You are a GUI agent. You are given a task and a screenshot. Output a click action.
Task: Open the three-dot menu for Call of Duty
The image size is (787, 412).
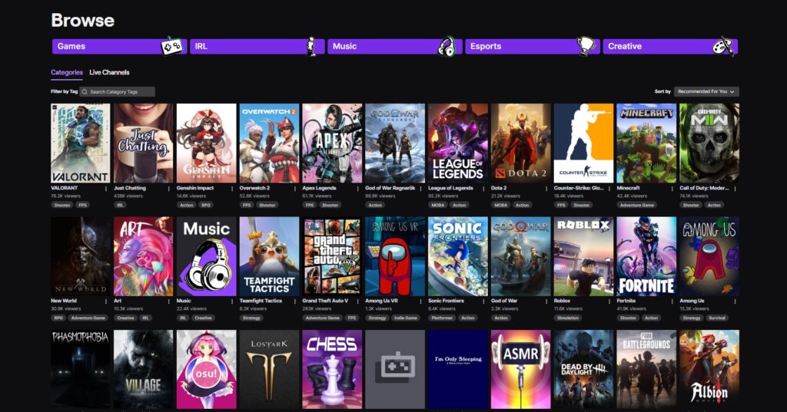[x=735, y=189]
